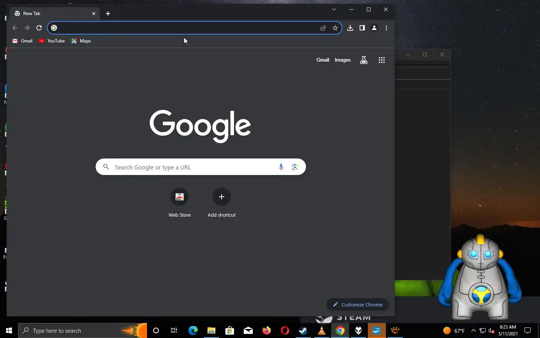Open Cortana circle icon
The width and height of the screenshot is (540, 338).
[156, 330]
